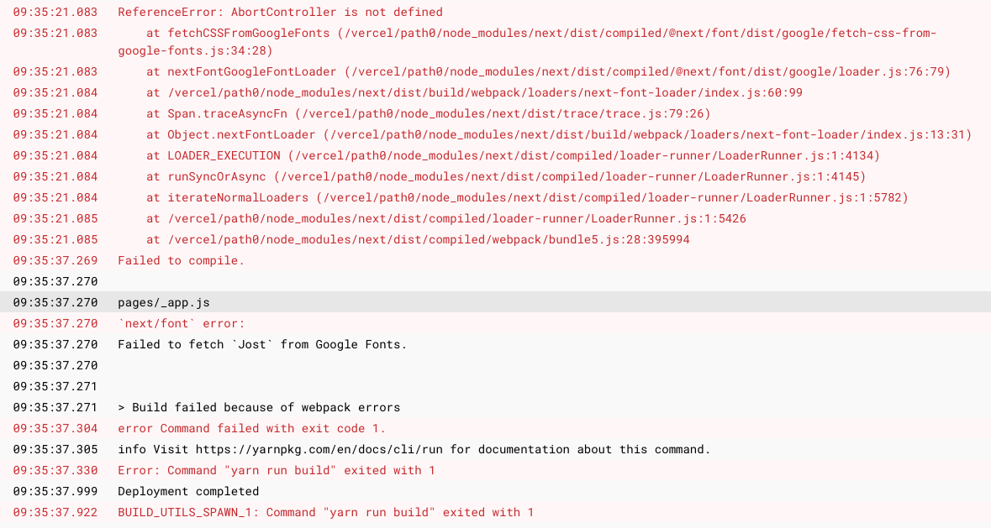Click the 'Failed to compile.' log line
991x528 pixels.
tap(496, 260)
